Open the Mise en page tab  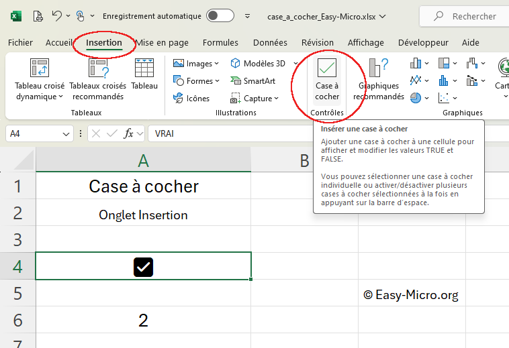coord(162,42)
